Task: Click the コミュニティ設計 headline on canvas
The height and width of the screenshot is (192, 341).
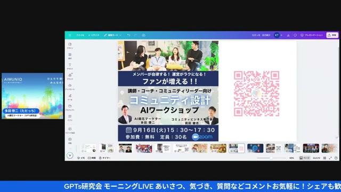Action: pos(170,100)
